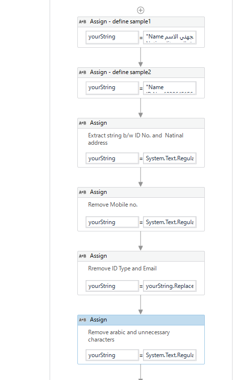Image resolution: width=252 pixels, height=380 pixels.
Task: Open Regex expression field under Remove Mobile no.
Action: (170, 222)
